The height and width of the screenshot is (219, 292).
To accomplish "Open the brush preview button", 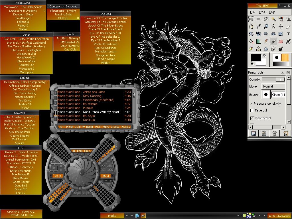I will click(266, 95).
